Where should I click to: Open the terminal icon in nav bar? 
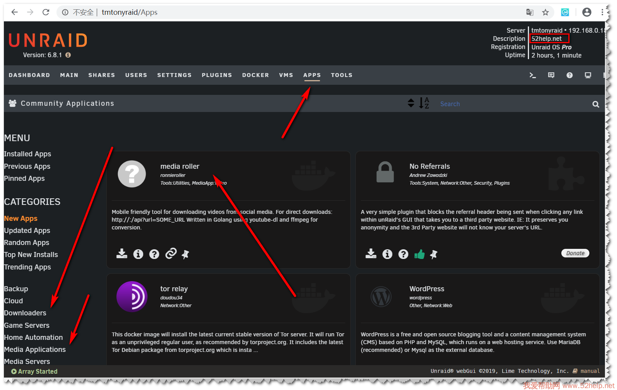point(533,75)
